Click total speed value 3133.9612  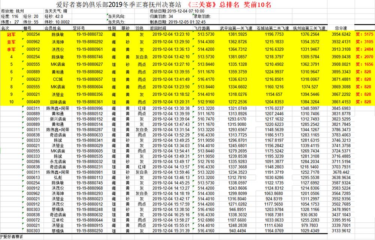click(x=341, y=231)
